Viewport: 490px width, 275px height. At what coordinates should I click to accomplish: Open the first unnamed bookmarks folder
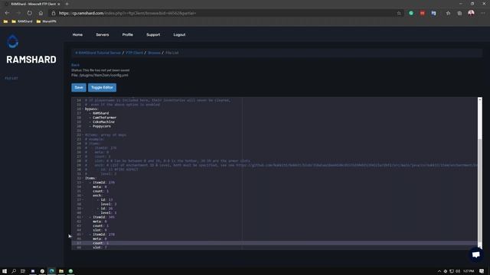tap(5, 21)
